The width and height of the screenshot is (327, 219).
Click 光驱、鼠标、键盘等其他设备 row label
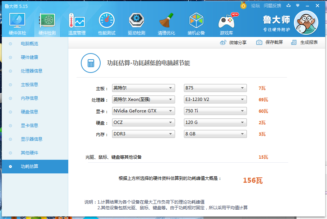click(x=114, y=157)
